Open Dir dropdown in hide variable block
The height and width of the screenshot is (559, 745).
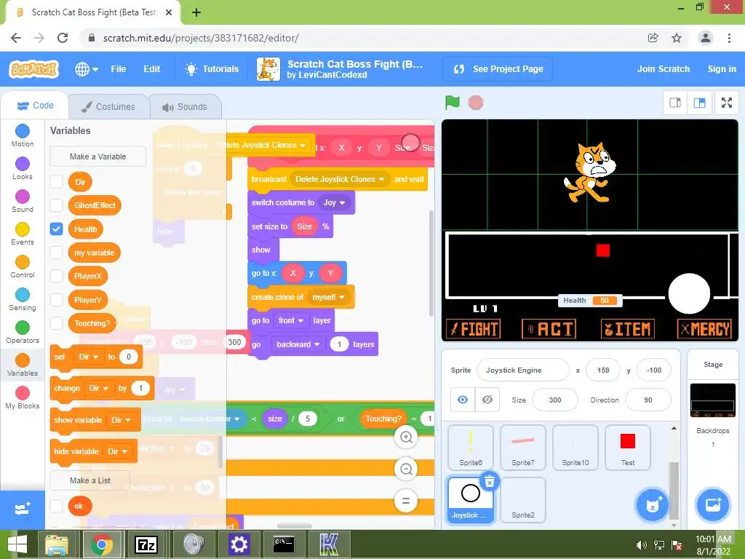[117, 451]
